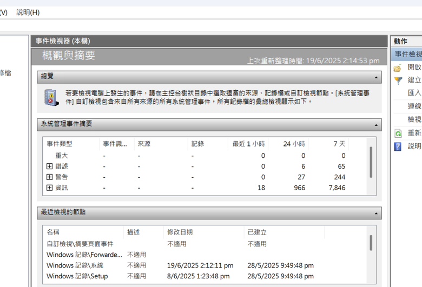Viewport: 422px width, 287px height.
Task: Click the Event Viewer overview book icon
Action: [51, 97]
